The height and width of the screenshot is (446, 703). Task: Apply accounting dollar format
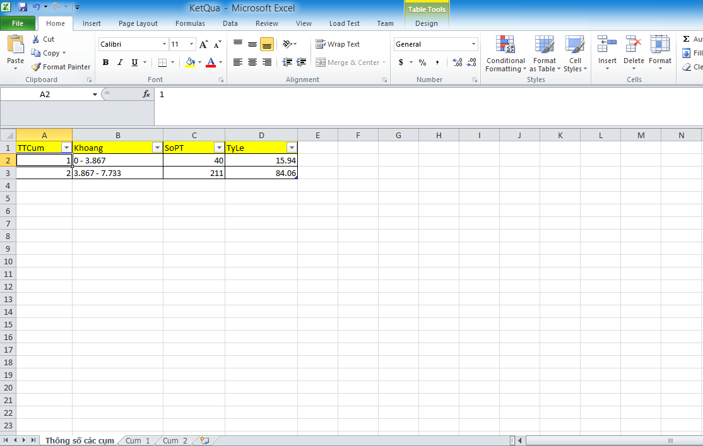[x=401, y=62]
